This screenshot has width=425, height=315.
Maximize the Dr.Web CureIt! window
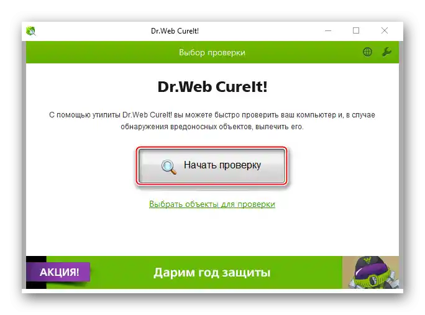coord(356,30)
